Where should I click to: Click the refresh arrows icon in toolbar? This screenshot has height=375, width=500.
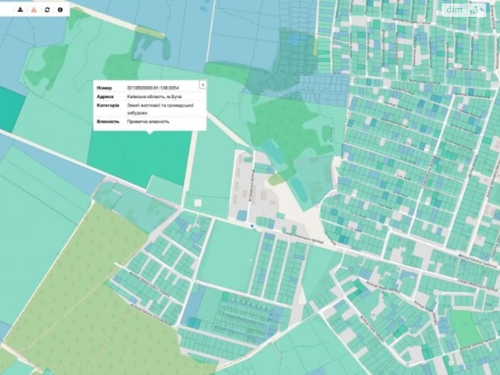tap(47, 10)
